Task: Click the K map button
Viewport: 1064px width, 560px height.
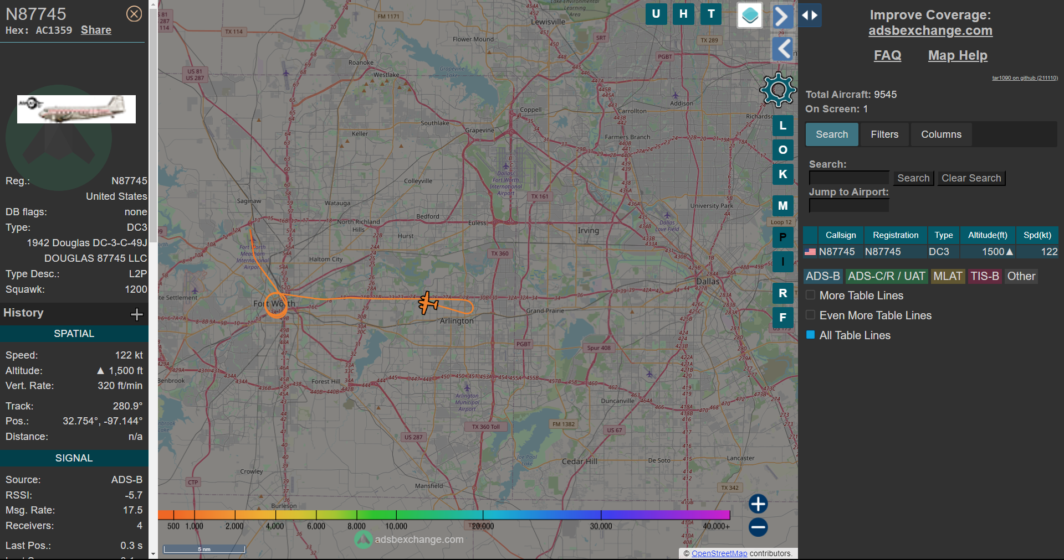Action: click(x=783, y=174)
